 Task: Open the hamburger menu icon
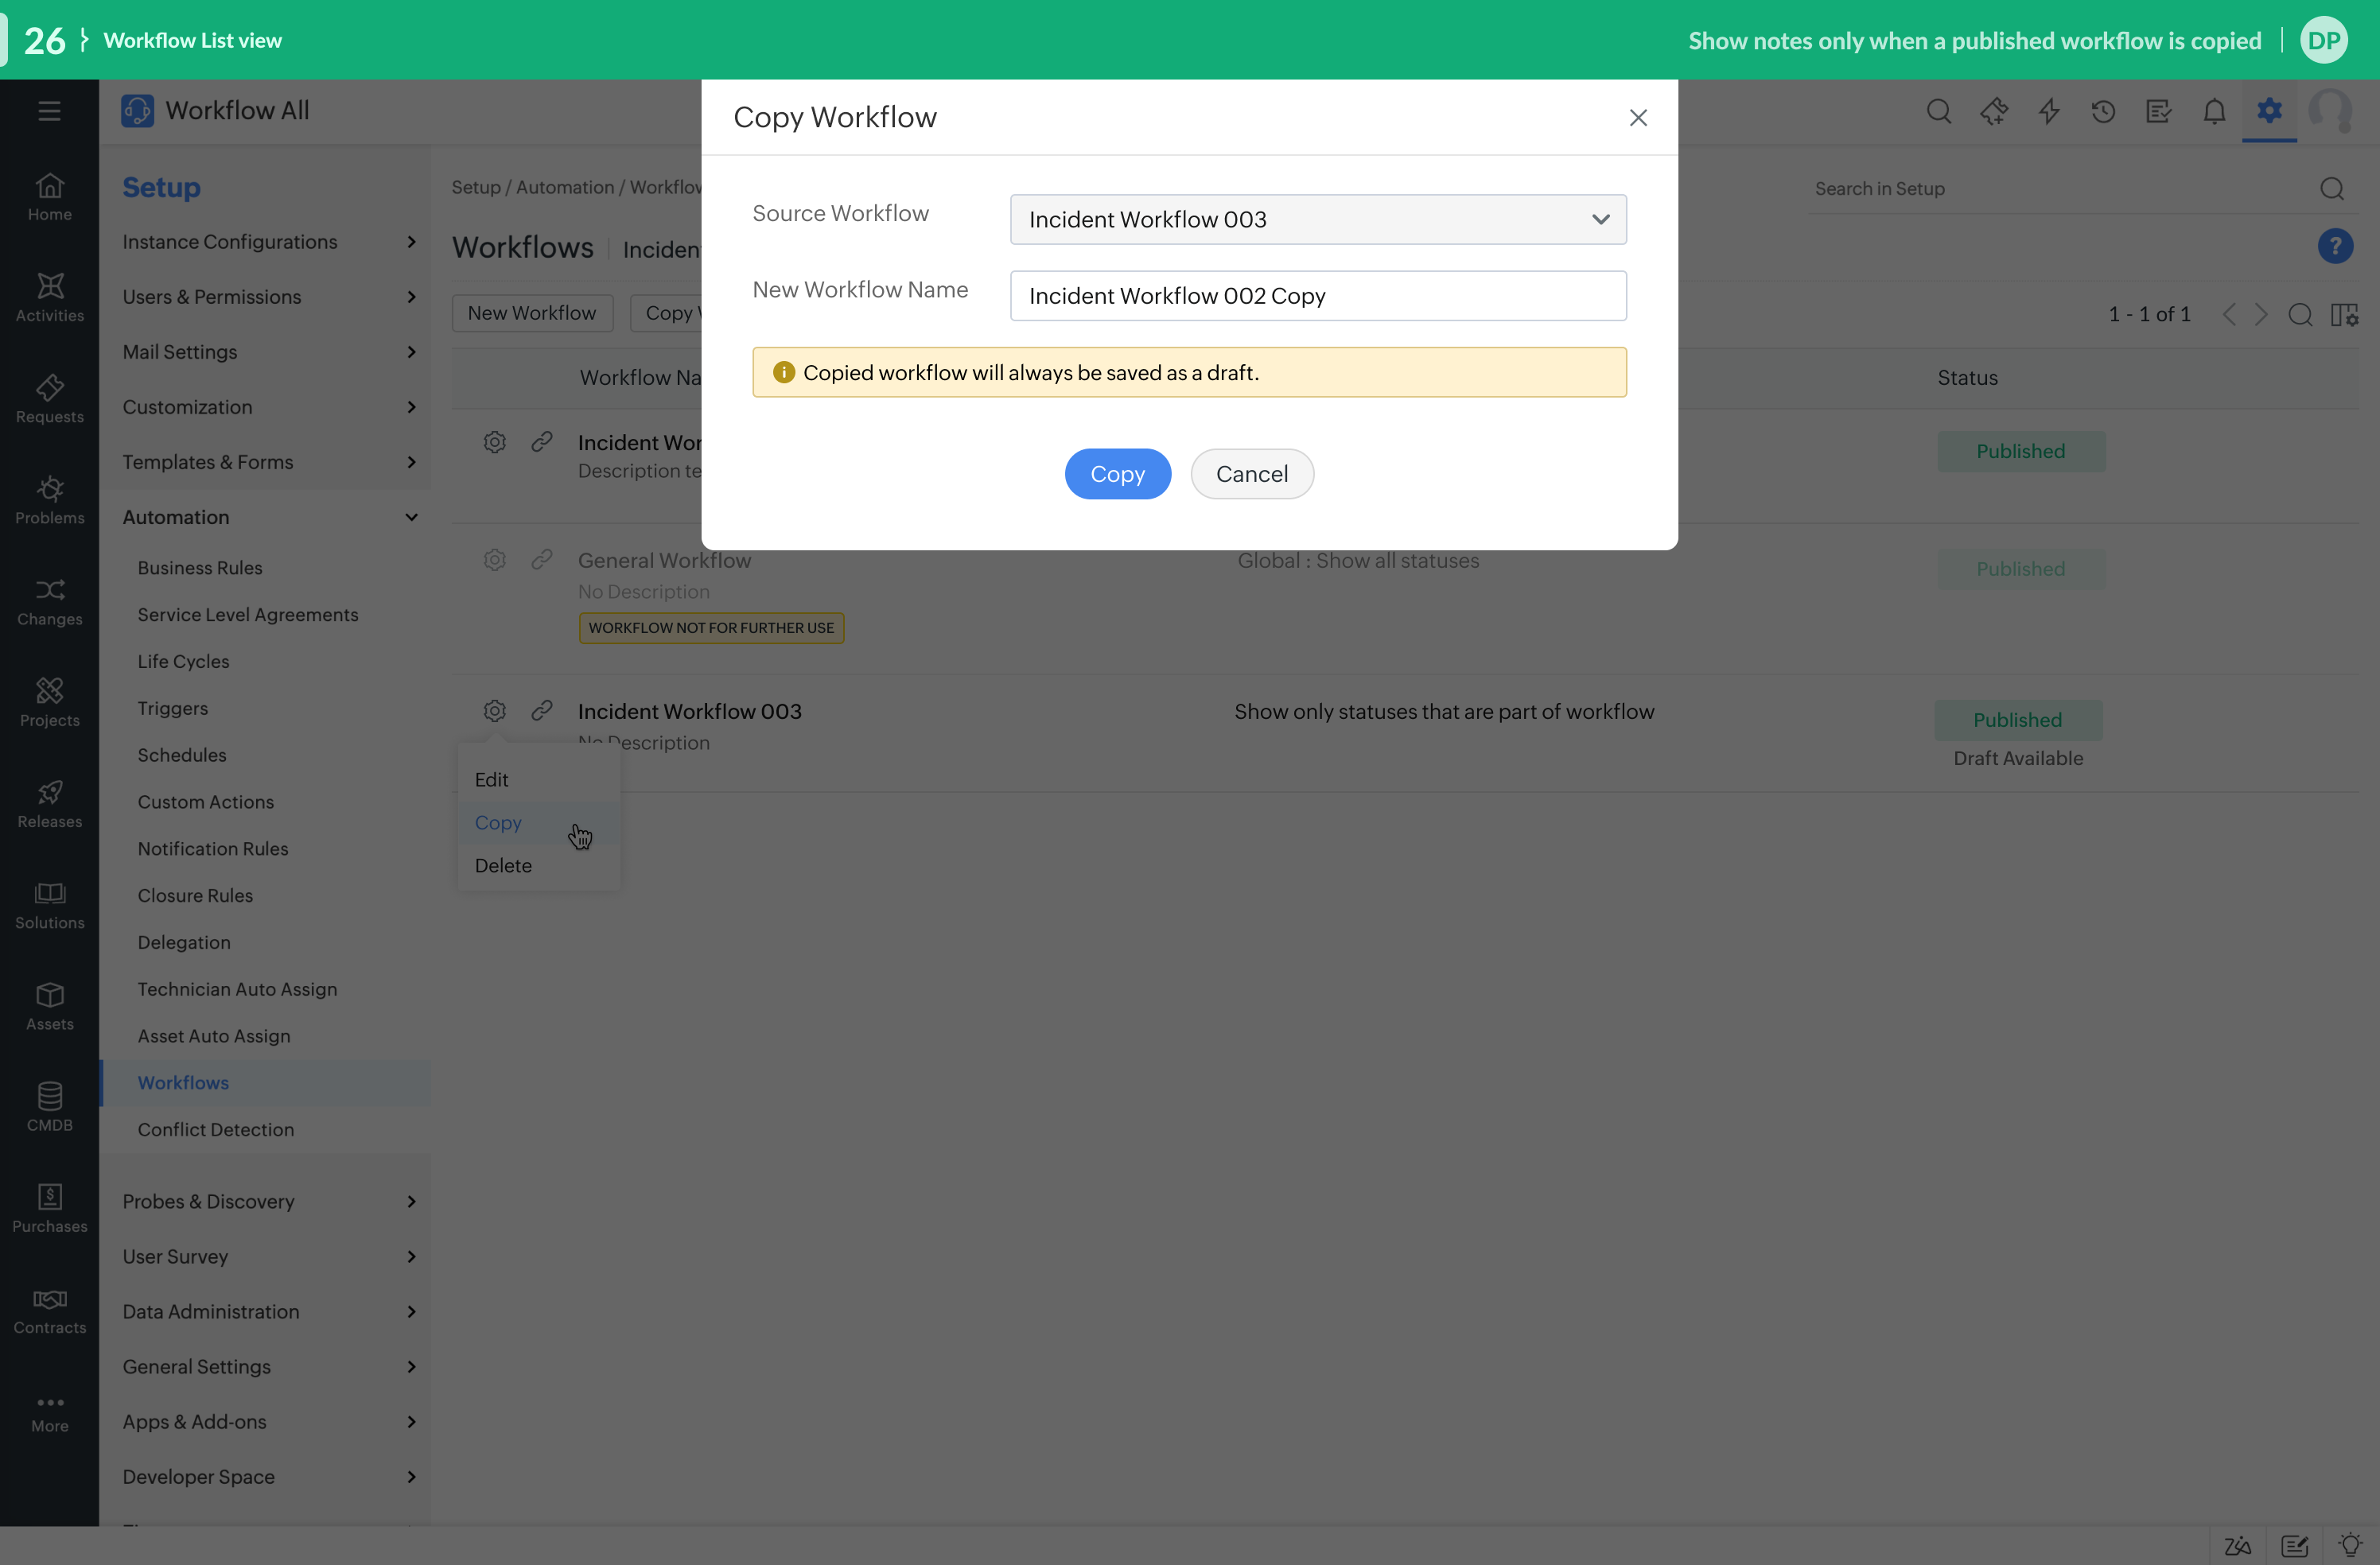pyautogui.click(x=49, y=111)
